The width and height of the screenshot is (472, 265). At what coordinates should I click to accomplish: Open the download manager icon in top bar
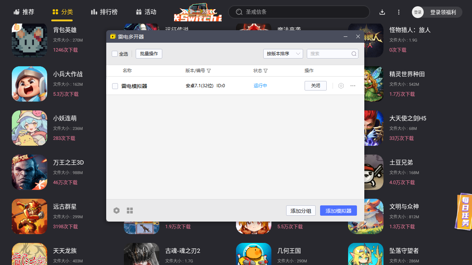(382, 12)
